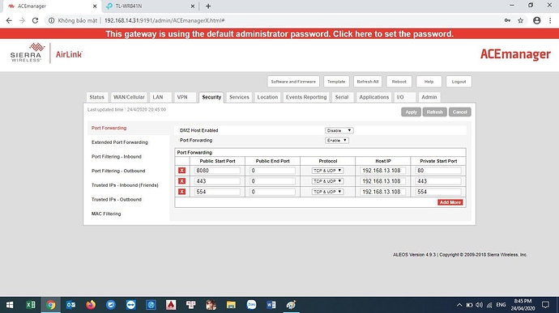Screen dimensions: 559x313
Task: Remove the port 554 forwarding entry
Action: click(x=181, y=192)
